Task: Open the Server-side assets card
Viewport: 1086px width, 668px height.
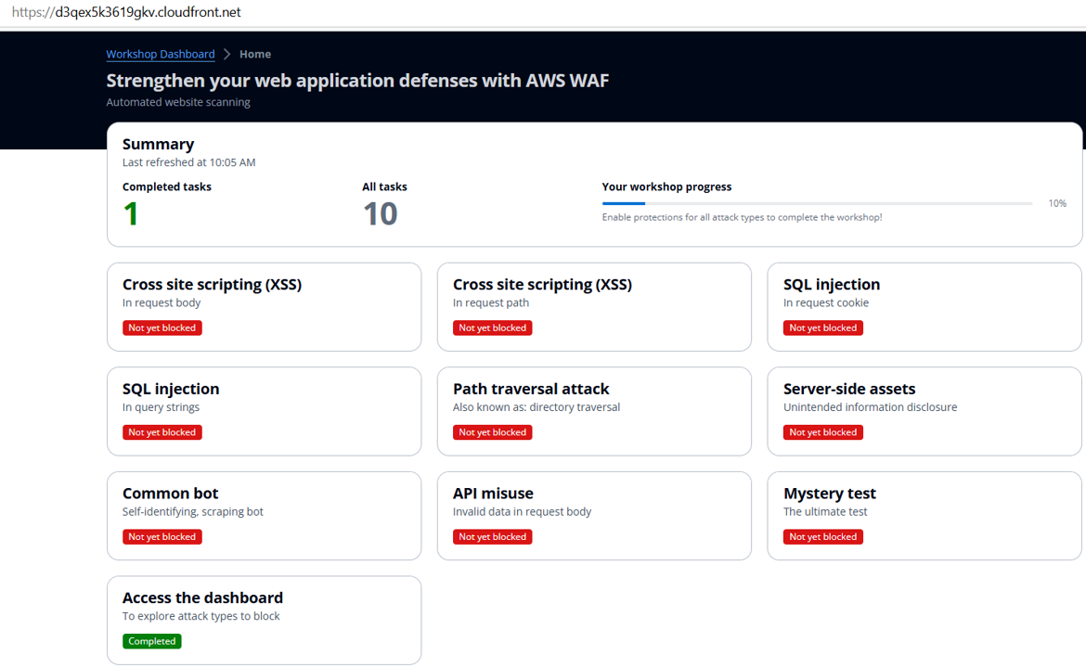Action: click(924, 411)
